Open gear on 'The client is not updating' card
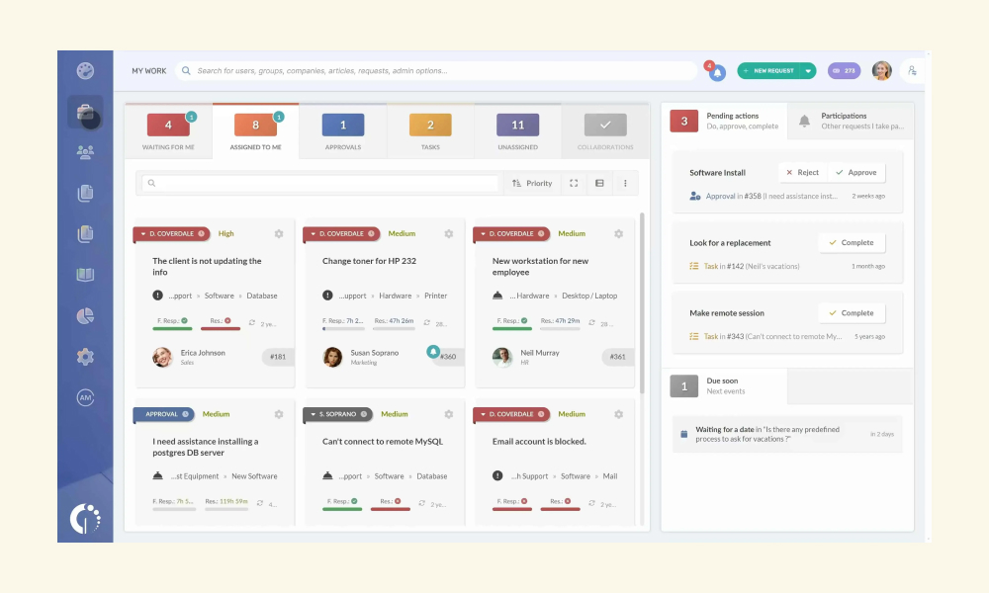The width and height of the screenshot is (989, 593). click(279, 234)
